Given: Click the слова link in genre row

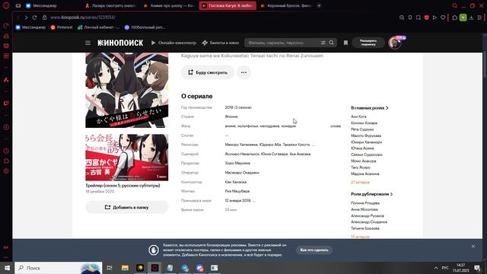Looking at the screenshot, I should [336, 126].
